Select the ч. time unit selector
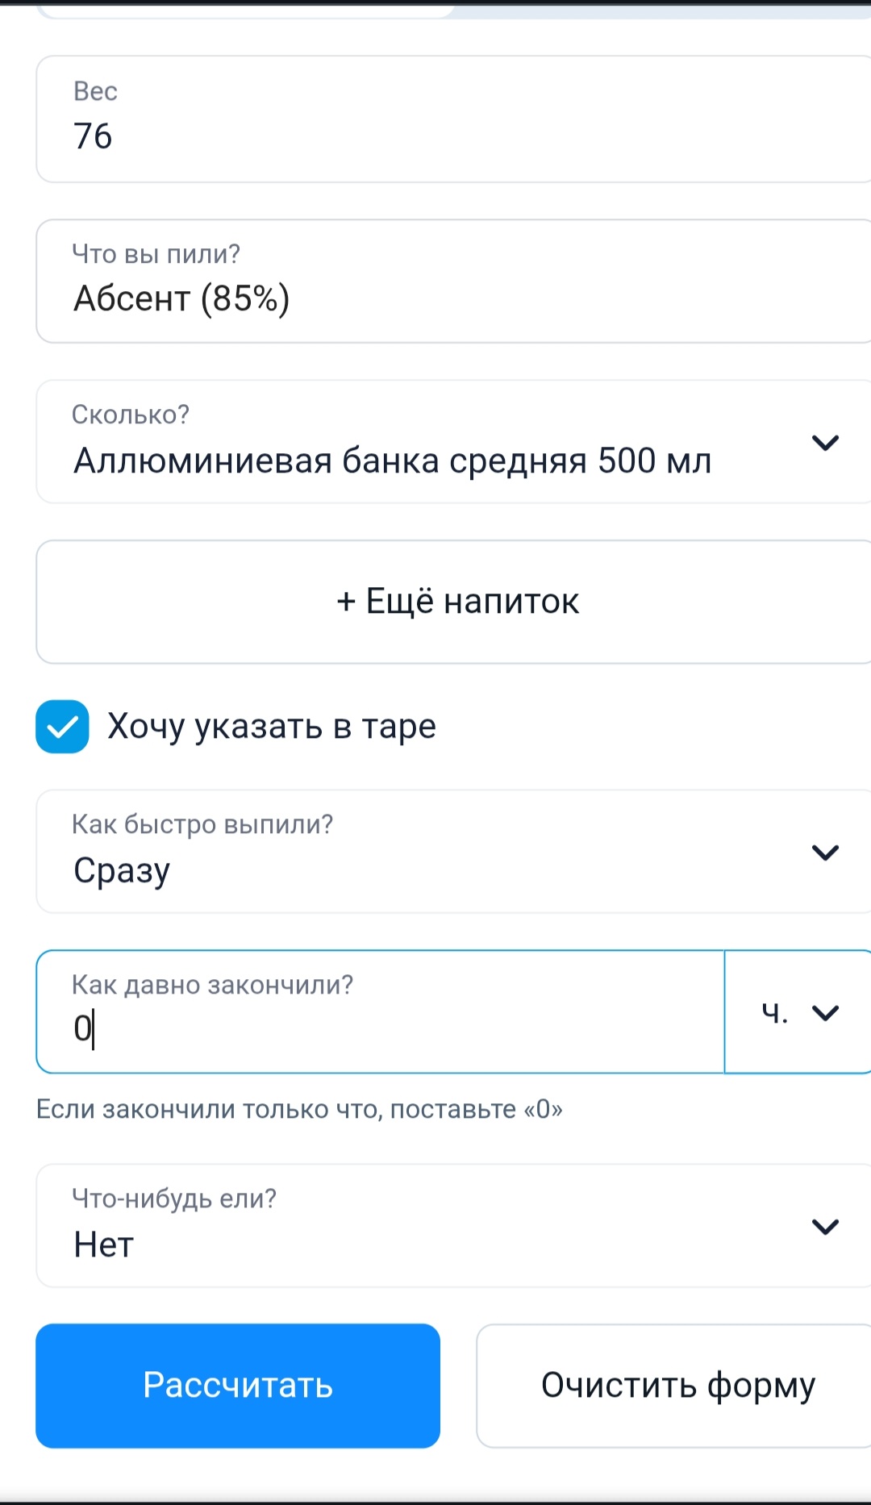The image size is (871, 1505). point(775,1013)
